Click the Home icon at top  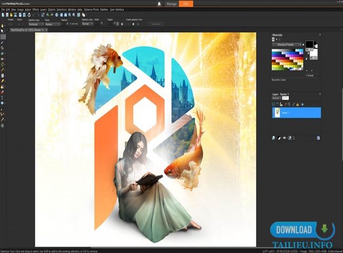(159, 4)
